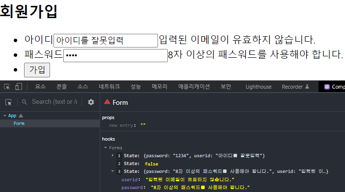Screen dimensions: 345x192
Task: Open the 애플리케이션 tab
Action: pos(194,87)
